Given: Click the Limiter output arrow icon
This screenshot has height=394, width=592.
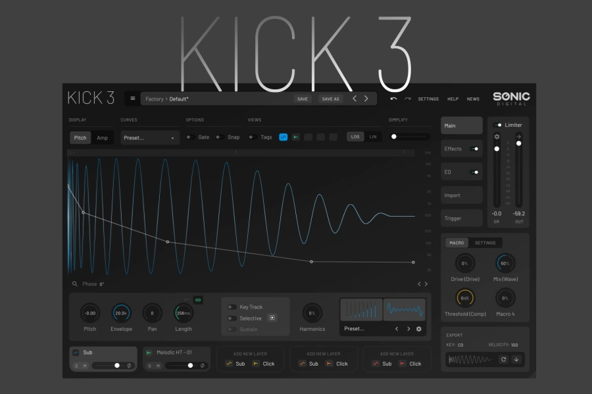Looking at the screenshot, I should 519,137.
